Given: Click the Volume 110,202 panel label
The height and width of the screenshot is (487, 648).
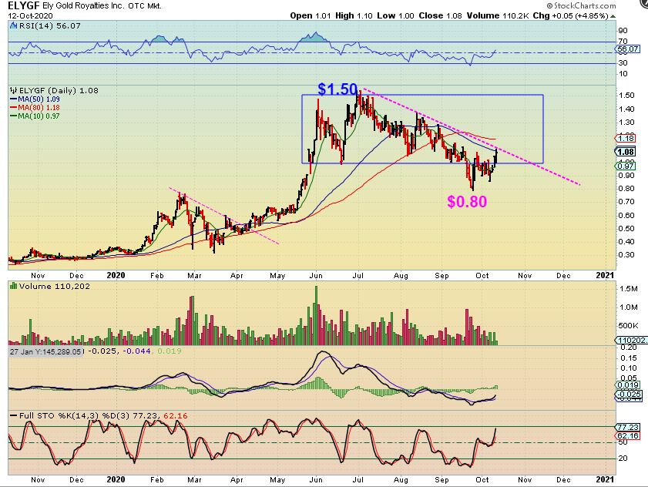Looking at the screenshot, I should 55,286.
